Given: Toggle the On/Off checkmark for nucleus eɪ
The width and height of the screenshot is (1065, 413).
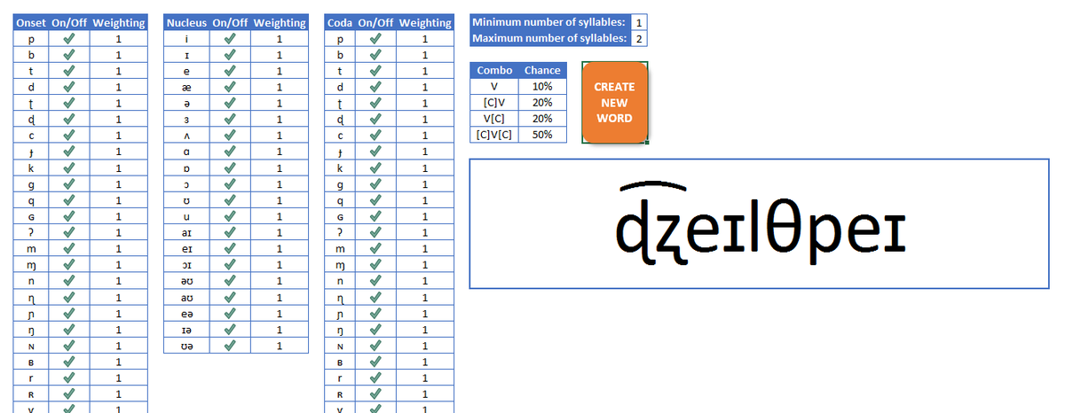Looking at the screenshot, I should click(230, 249).
